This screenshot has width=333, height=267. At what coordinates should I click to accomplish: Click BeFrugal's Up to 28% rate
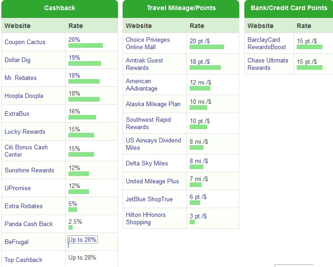83,240
